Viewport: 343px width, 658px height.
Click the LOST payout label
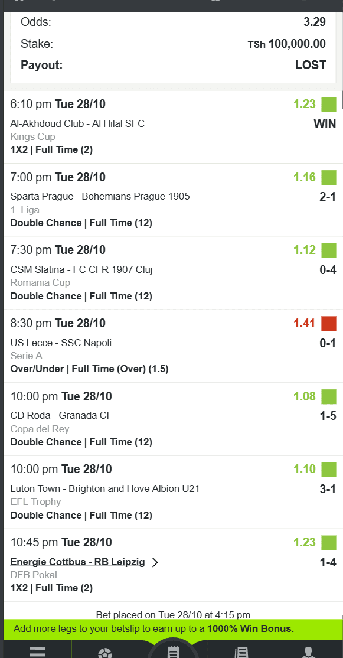point(311,65)
